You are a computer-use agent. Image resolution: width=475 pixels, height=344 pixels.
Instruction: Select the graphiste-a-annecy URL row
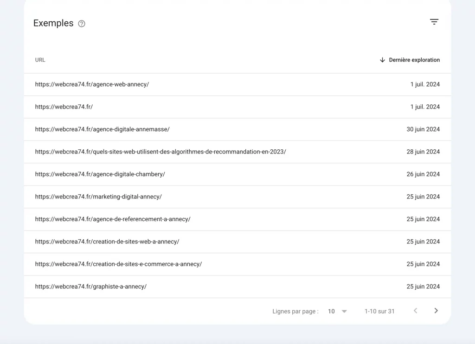pyautogui.click(x=237, y=287)
